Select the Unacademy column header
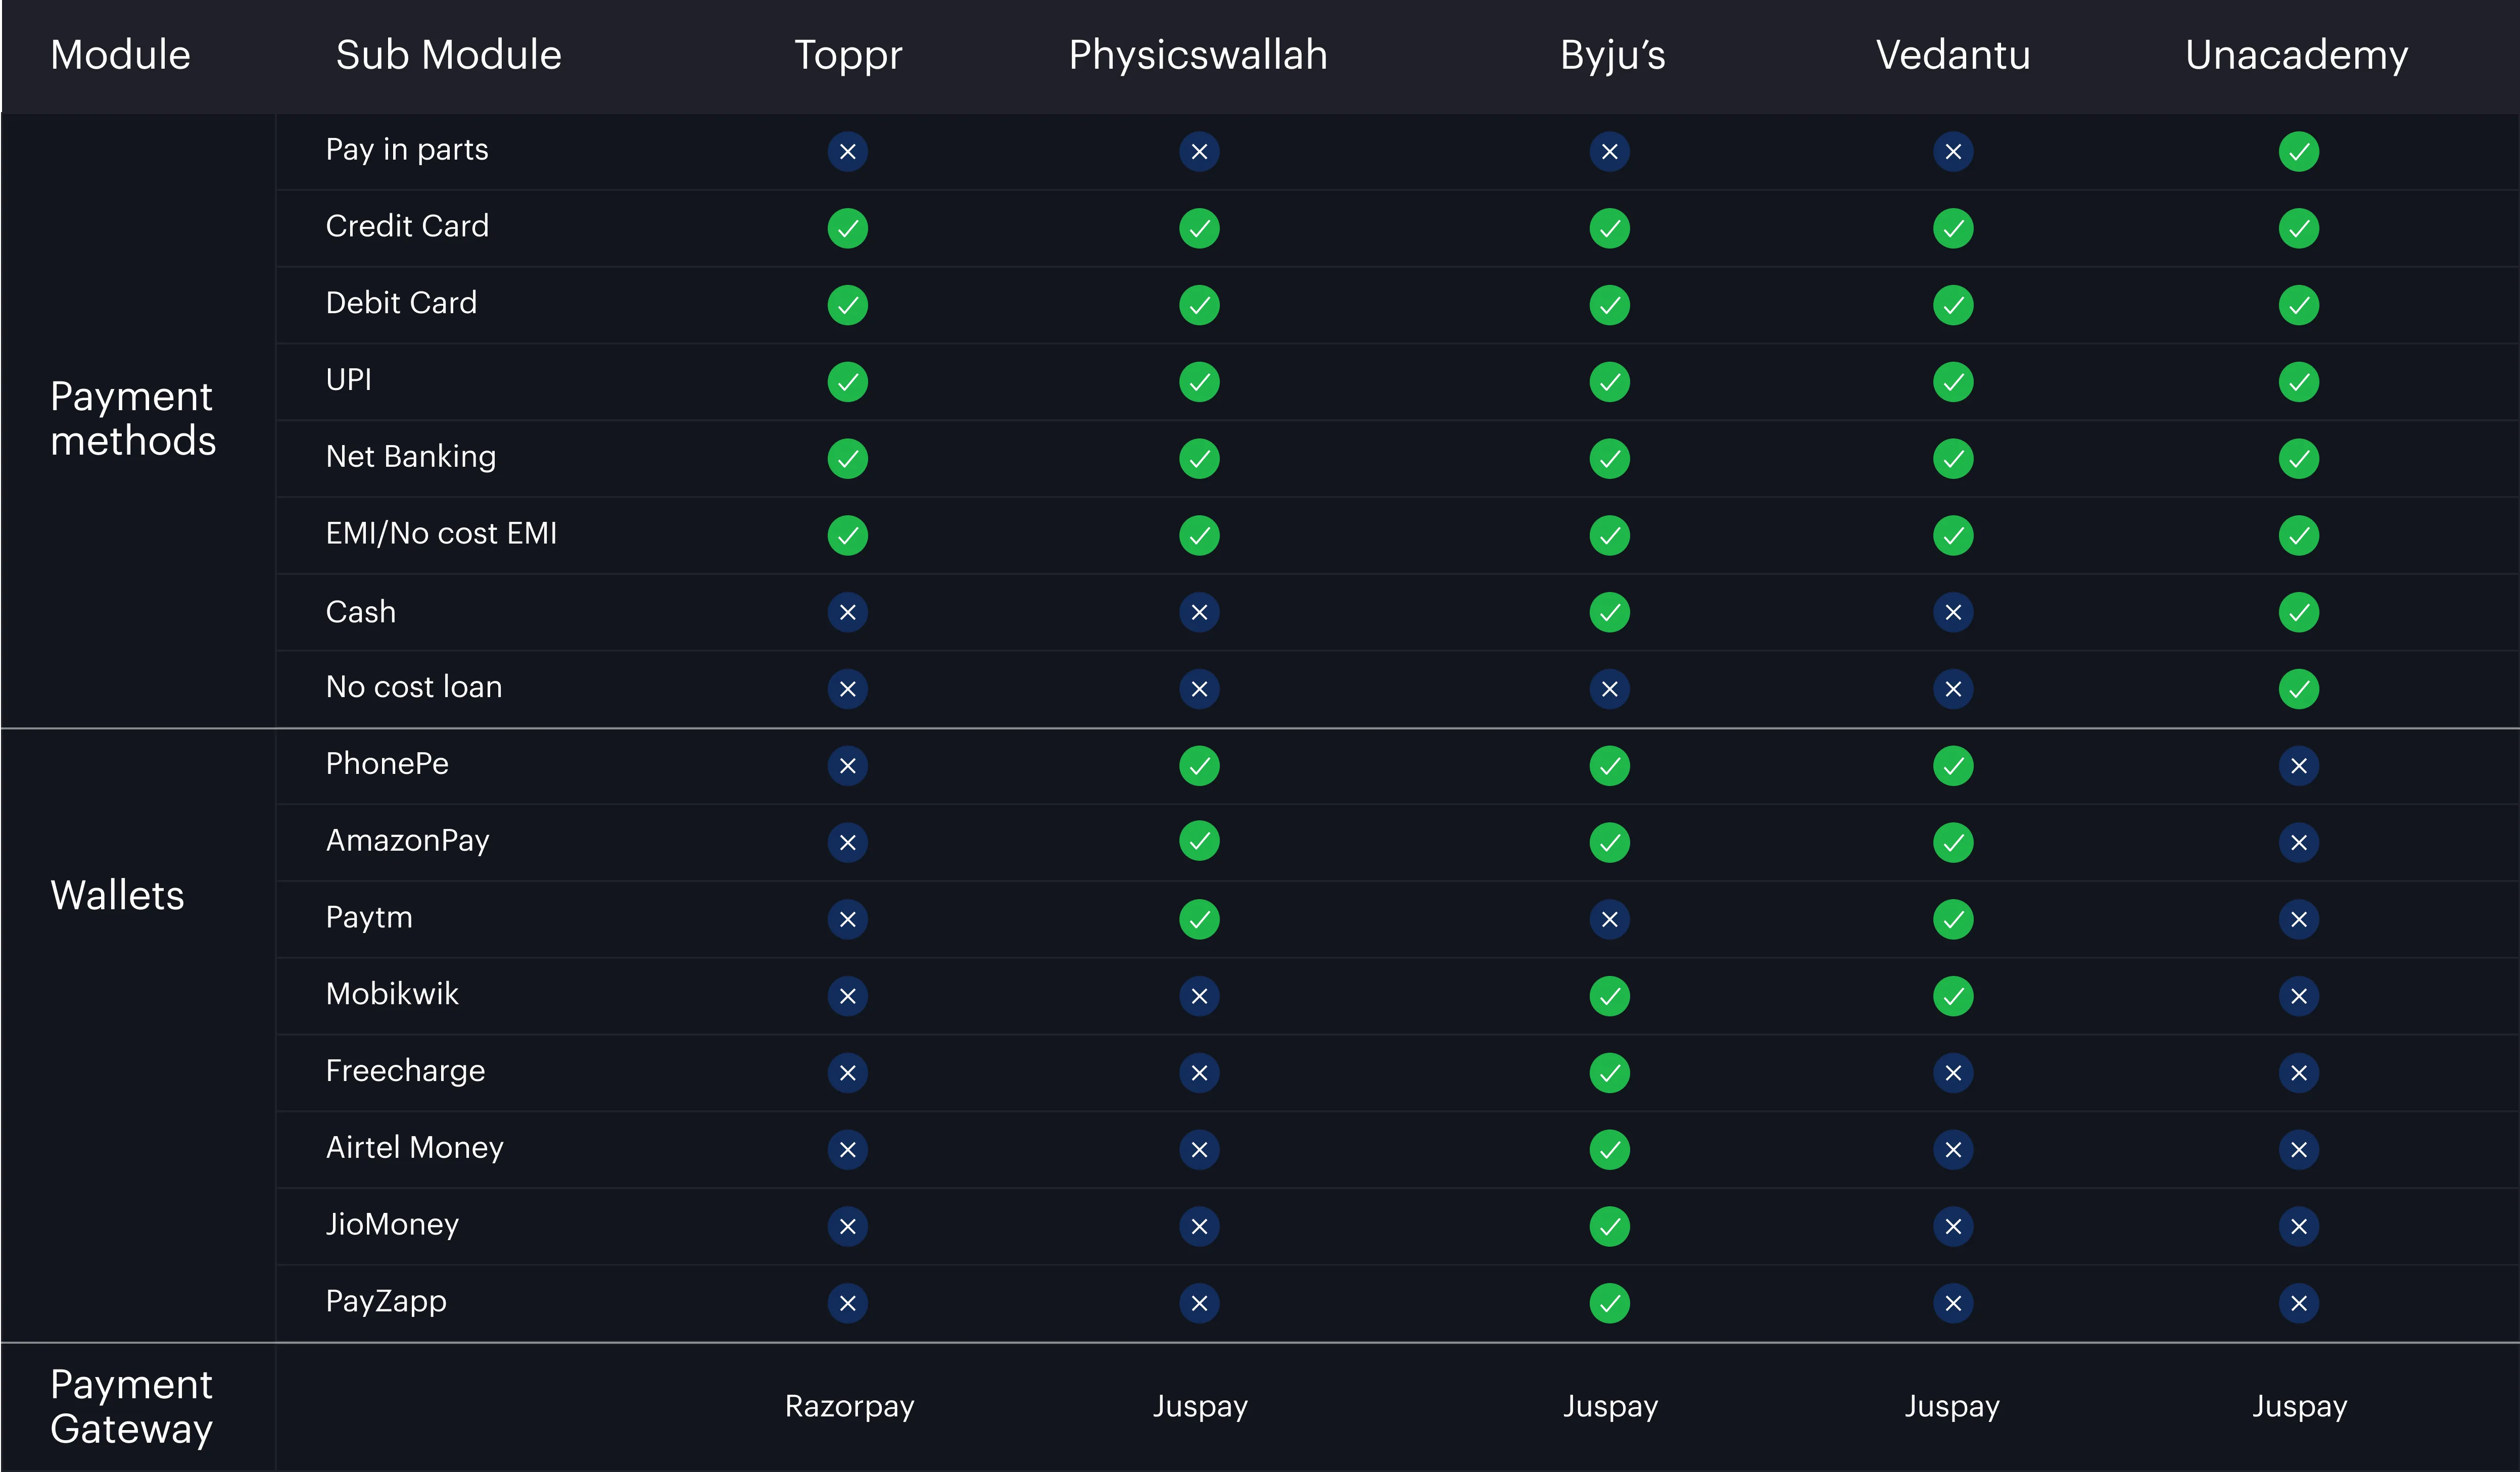Image resolution: width=2520 pixels, height=1472 pixels. click(x=2296, y=57)
